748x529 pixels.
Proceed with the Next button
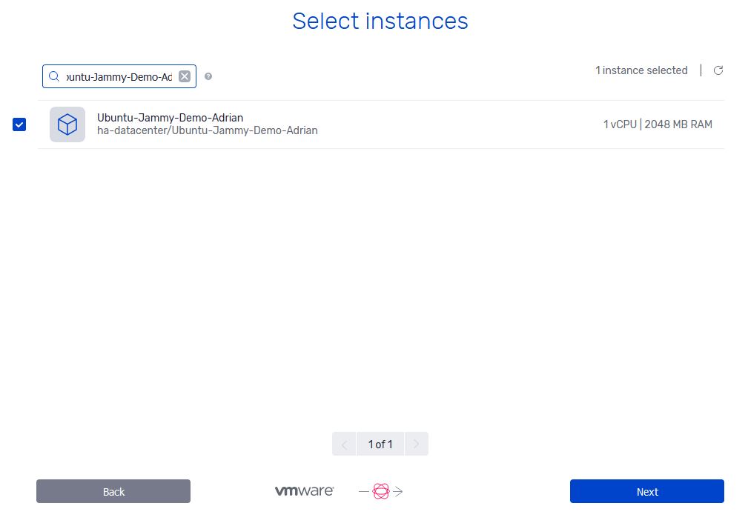(x=647, y=491)
